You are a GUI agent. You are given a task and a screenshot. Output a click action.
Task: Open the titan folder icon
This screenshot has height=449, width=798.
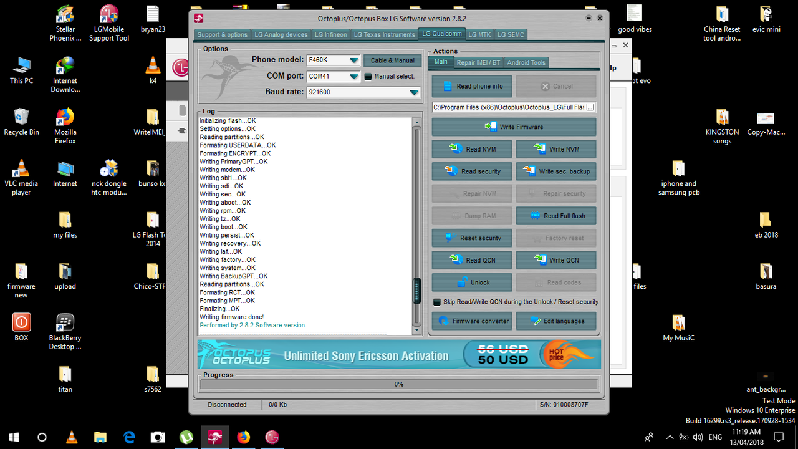coord(65,379)
